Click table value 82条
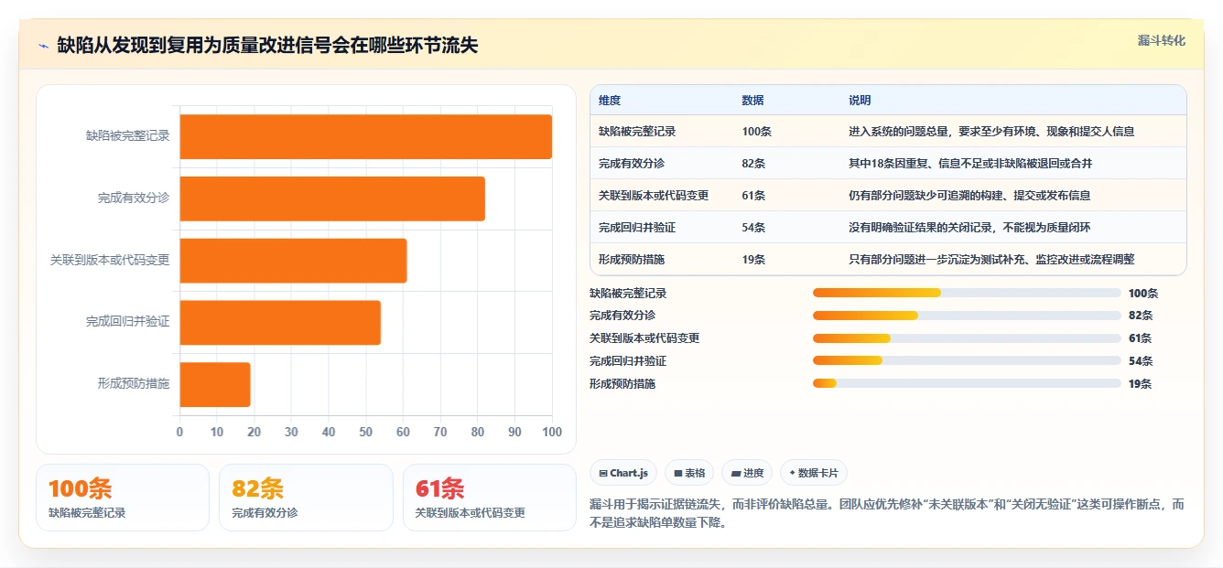 [754, 164]
